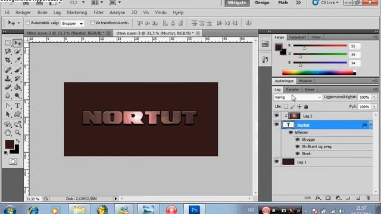
Task: Hide the Lag 1 layer
Action: point(276,162)
